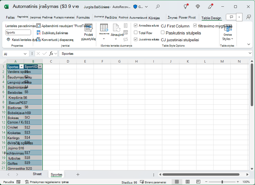The width and height of the screenshot is (255, 185).
Task: Expand the Name Box dropdown
Action: pos(25,54)
